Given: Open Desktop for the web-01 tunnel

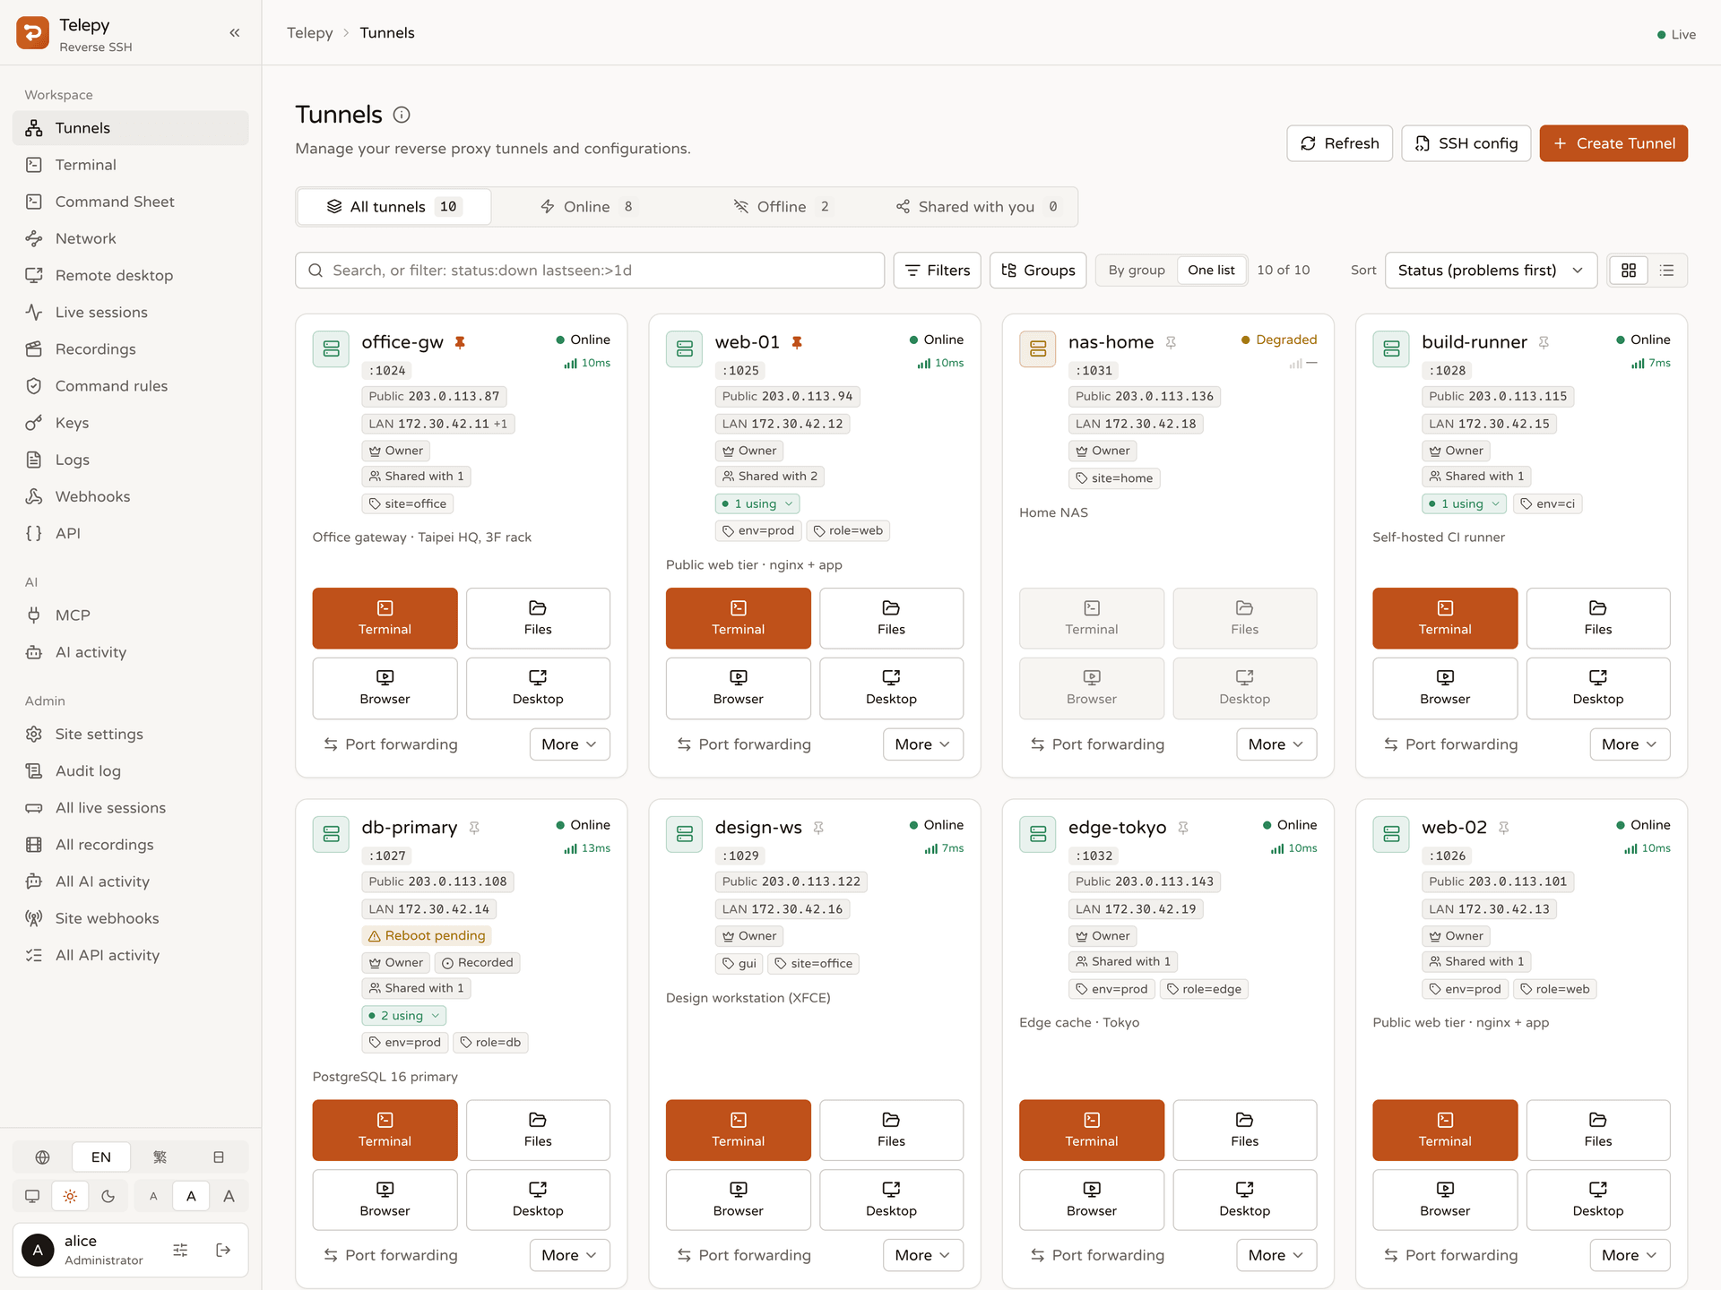Looking at the screenshot, I should 891,688.
